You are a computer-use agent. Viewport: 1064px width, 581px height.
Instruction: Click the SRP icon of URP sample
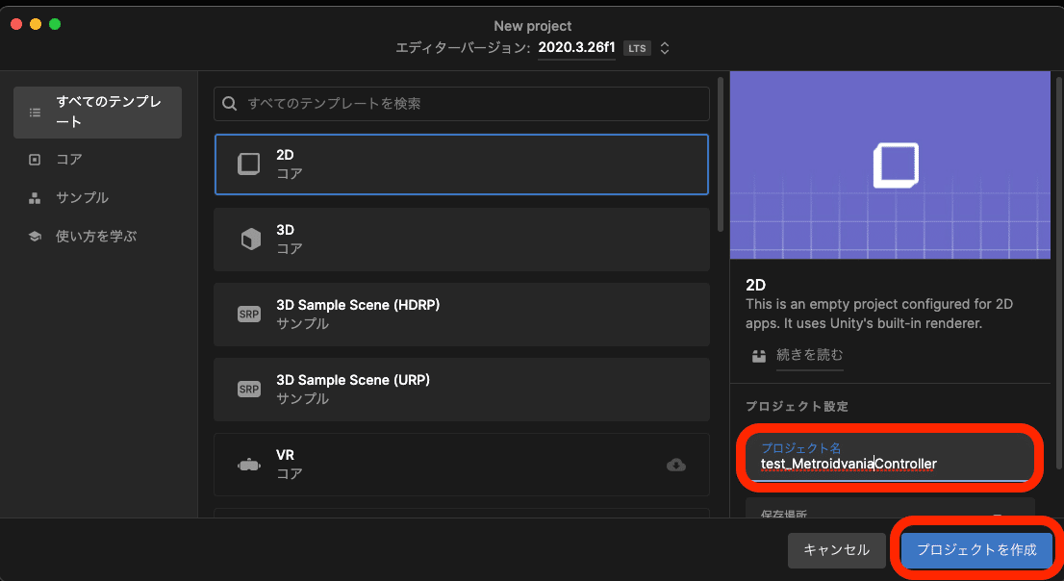[x=249, y=389]
